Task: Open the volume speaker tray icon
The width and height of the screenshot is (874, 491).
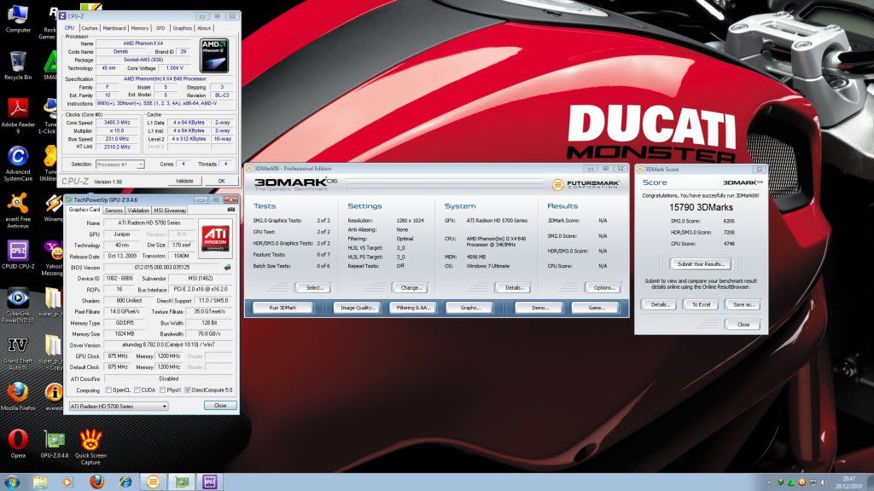Action: 824,482
